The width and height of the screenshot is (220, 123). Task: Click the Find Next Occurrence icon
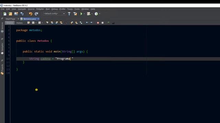[56, 23]
